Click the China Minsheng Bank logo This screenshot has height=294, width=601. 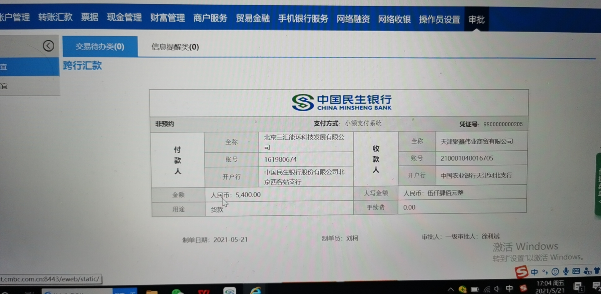342,102
